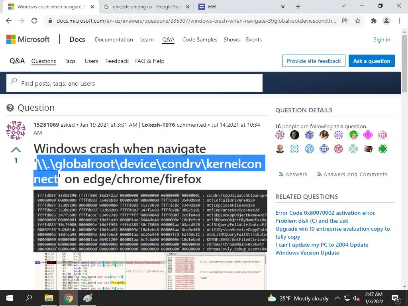Click the page vertical scrollbar thumb

(404, 63)
